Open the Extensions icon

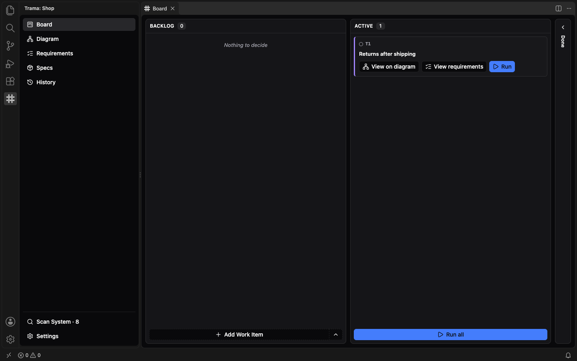10,81
